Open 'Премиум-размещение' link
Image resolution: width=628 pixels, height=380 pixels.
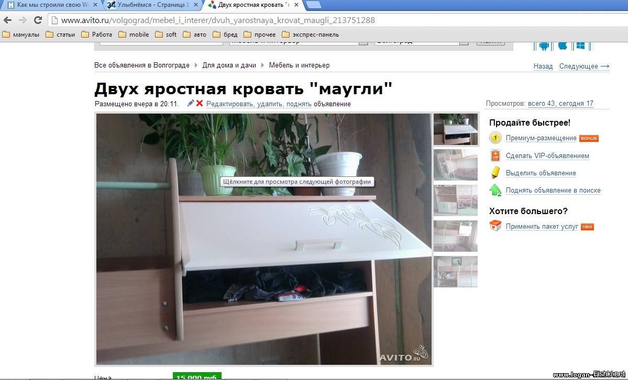pyautogui.click(x=541, y=138)
